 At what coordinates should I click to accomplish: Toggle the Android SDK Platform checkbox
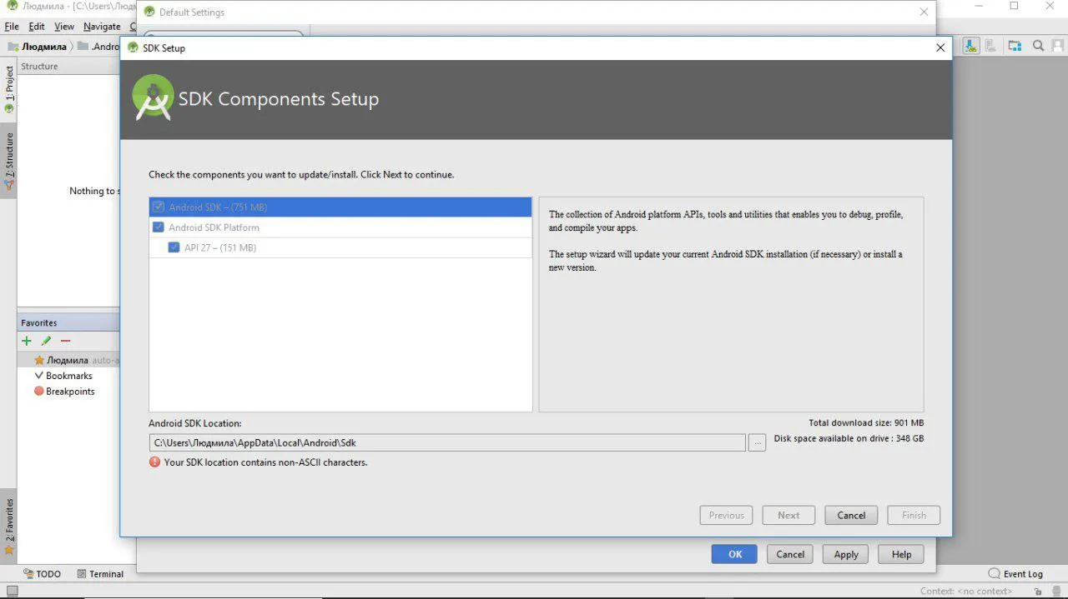click(159, 227)
